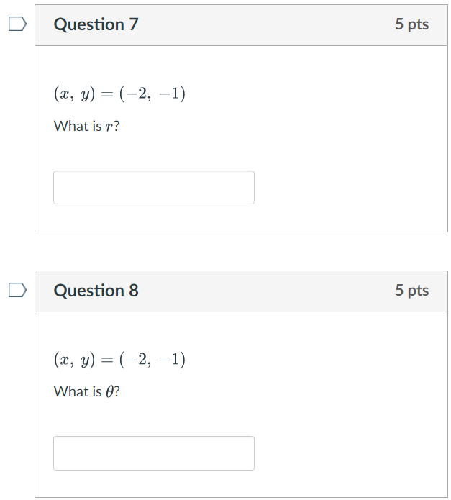Click the 5 pts label on Question 7

click(411, 24)
